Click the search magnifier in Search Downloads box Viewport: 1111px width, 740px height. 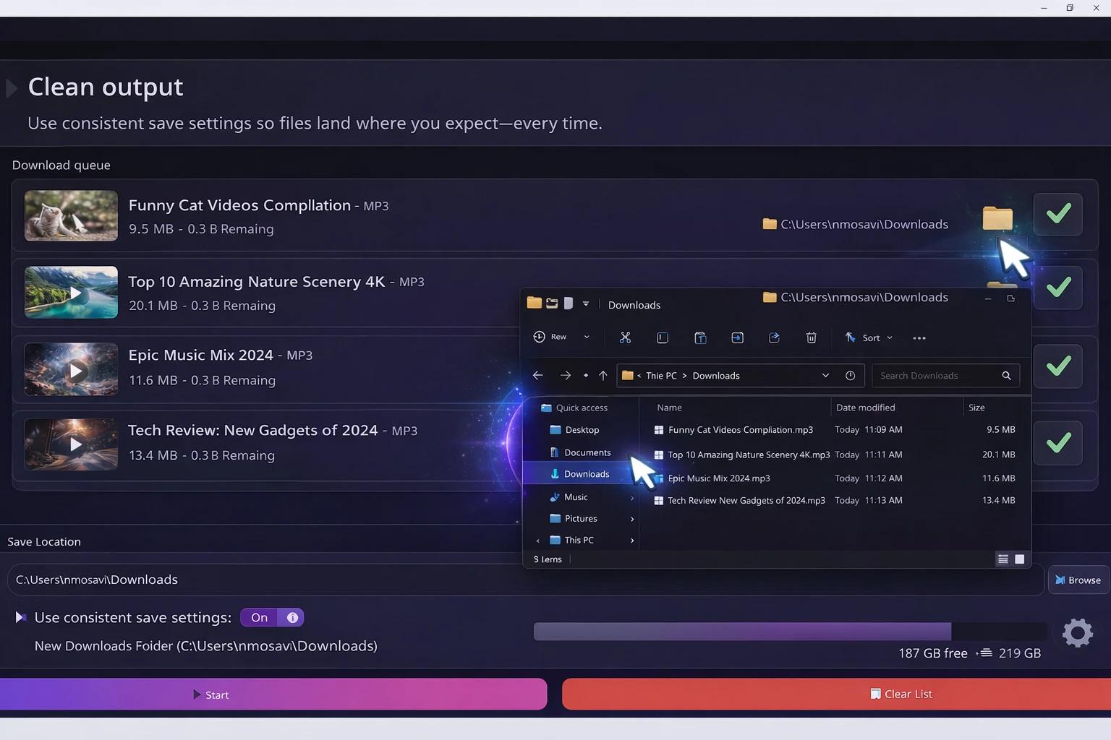[1006, 376]
